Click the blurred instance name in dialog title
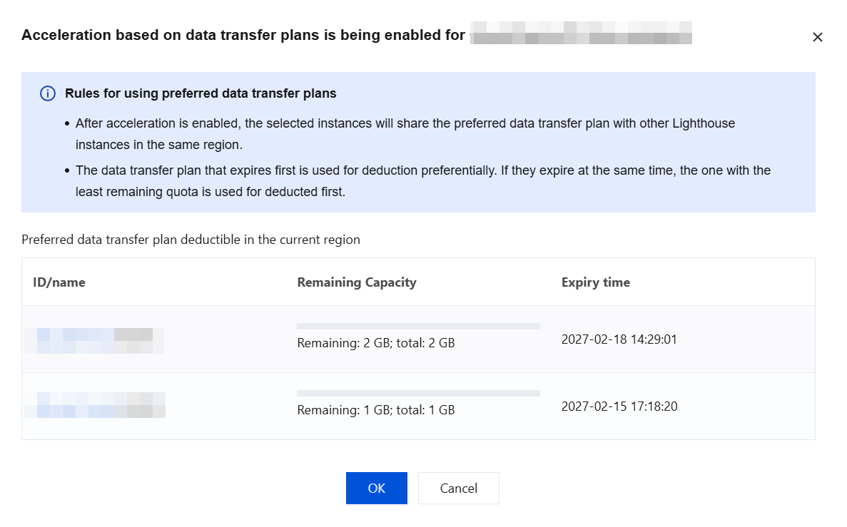 [x=581, y=33]
